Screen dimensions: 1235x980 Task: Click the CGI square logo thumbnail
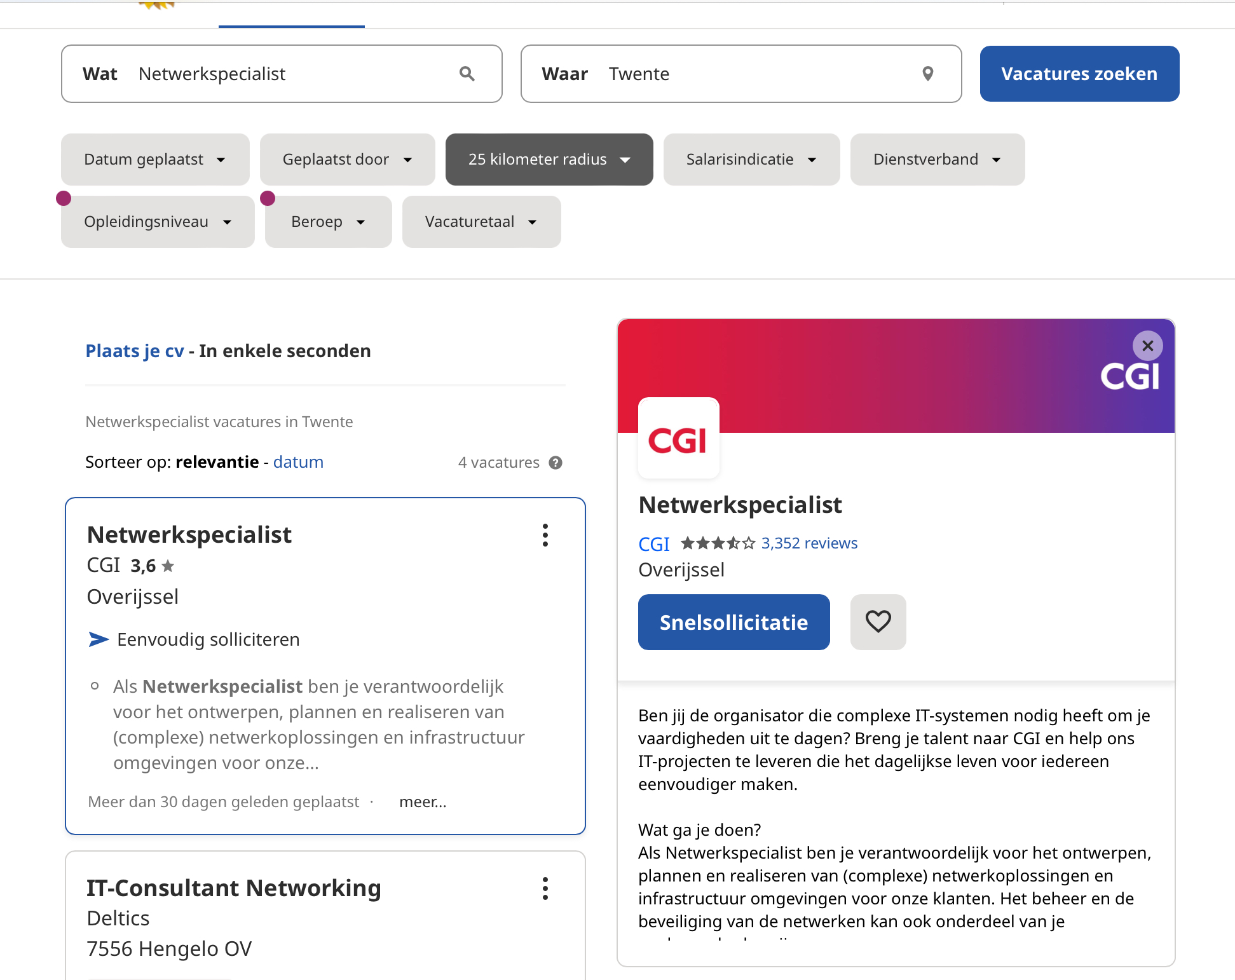678,438
